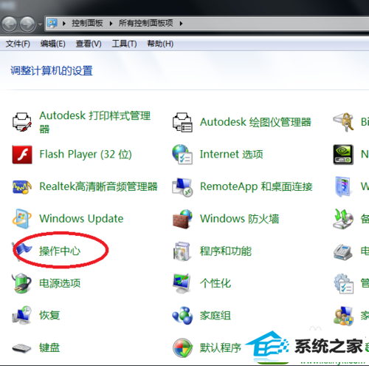Image resolution: width=369 pixels, height=366 pixels.
Task: Open the Internet 选项 link
Action: pyautogui.click(x=232, y=155)
